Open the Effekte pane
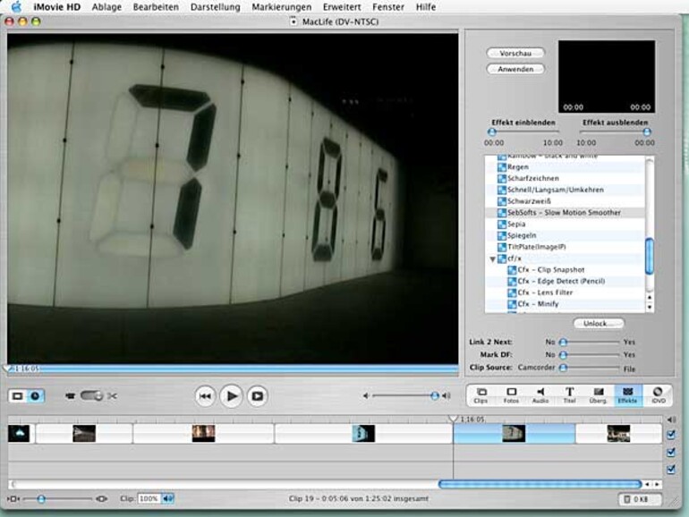The image size is (689, 517). [x=627, y=395]
